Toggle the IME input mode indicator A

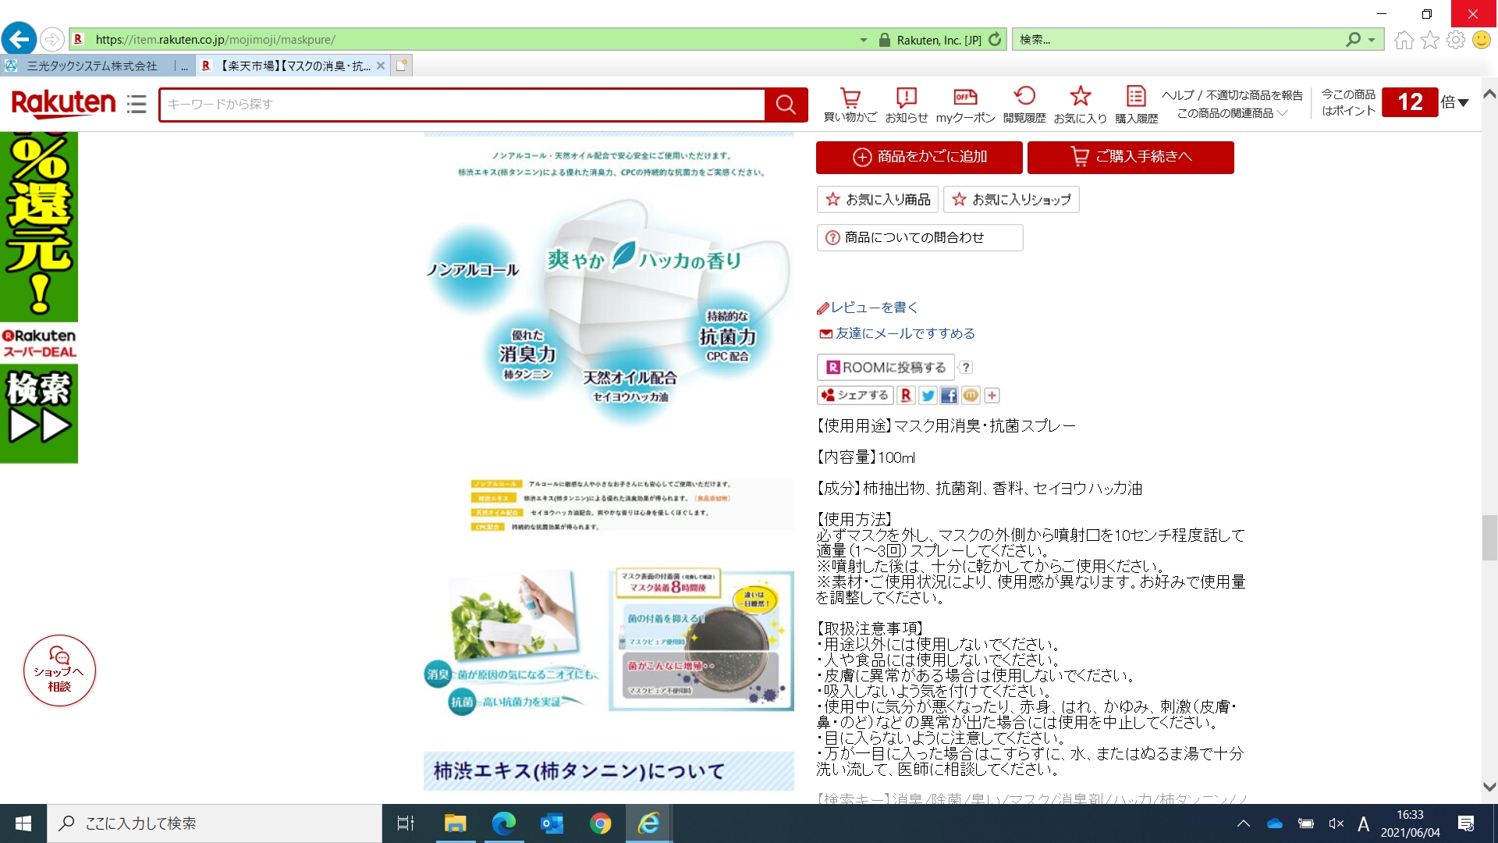1364,823
